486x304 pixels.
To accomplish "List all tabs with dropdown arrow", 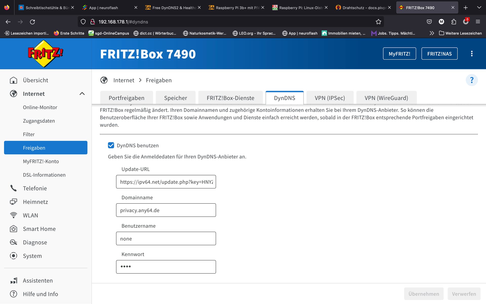I will tap(479, 8).
